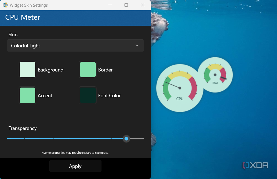This screenshot has height=179, width=277.
Task: Minimize the Widget Skin Settings window
Action: 110,5
